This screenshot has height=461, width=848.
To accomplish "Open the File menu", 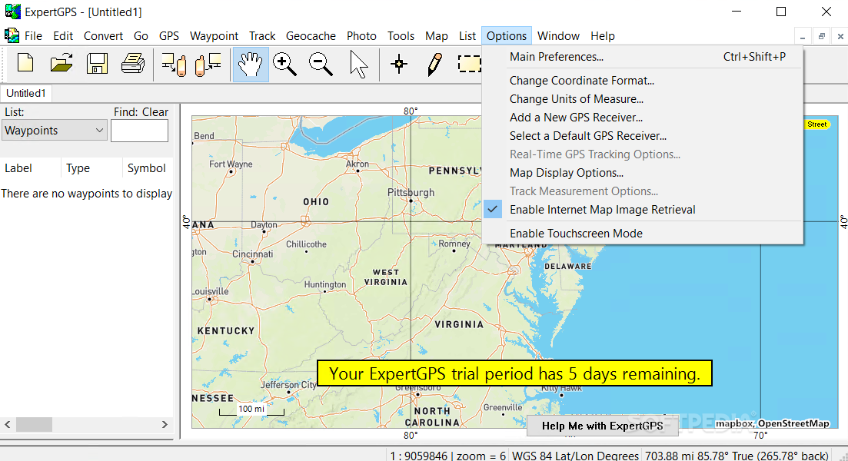I will 33,35.
